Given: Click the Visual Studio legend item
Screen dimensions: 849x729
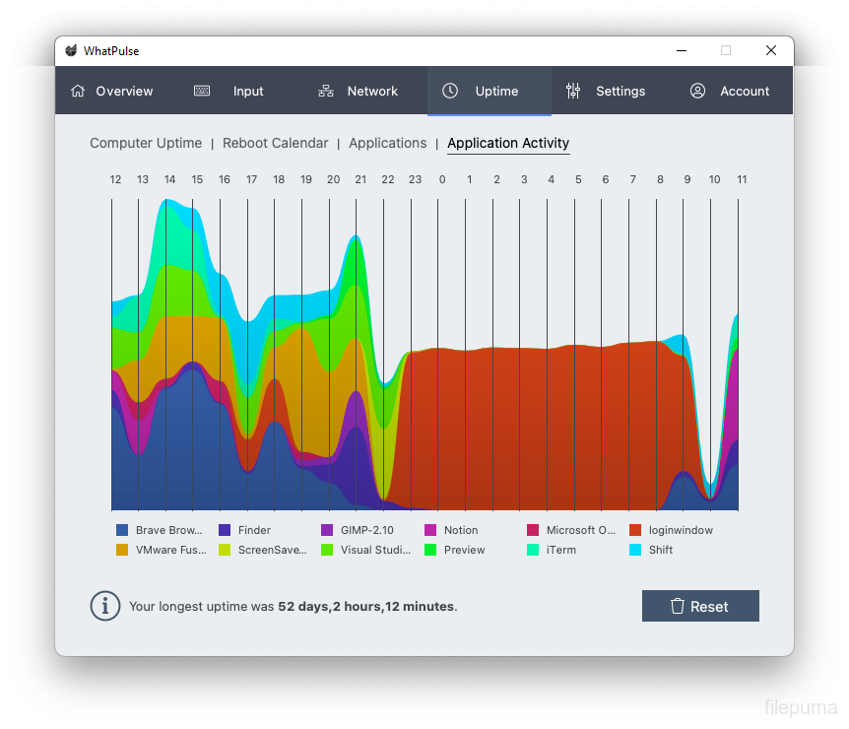Looking at the screenshot, I should click(374, 550).
